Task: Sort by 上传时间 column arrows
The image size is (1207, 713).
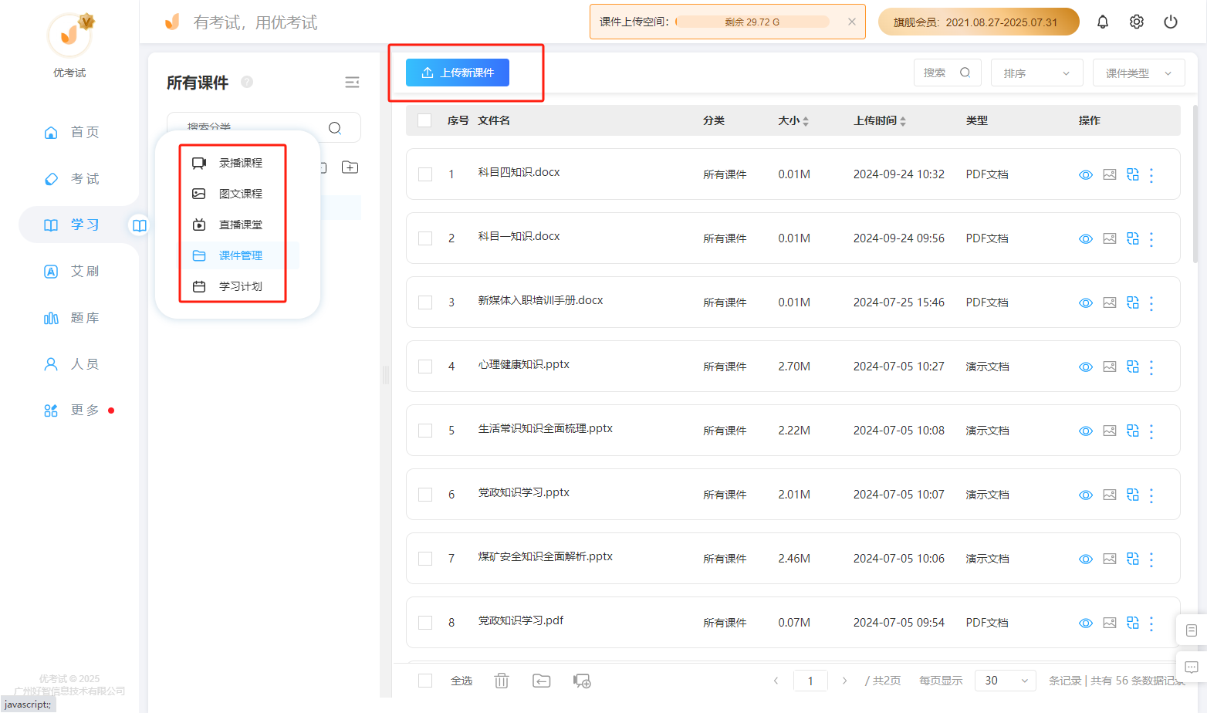Action: pyautogui.click(x=903, y=121)
